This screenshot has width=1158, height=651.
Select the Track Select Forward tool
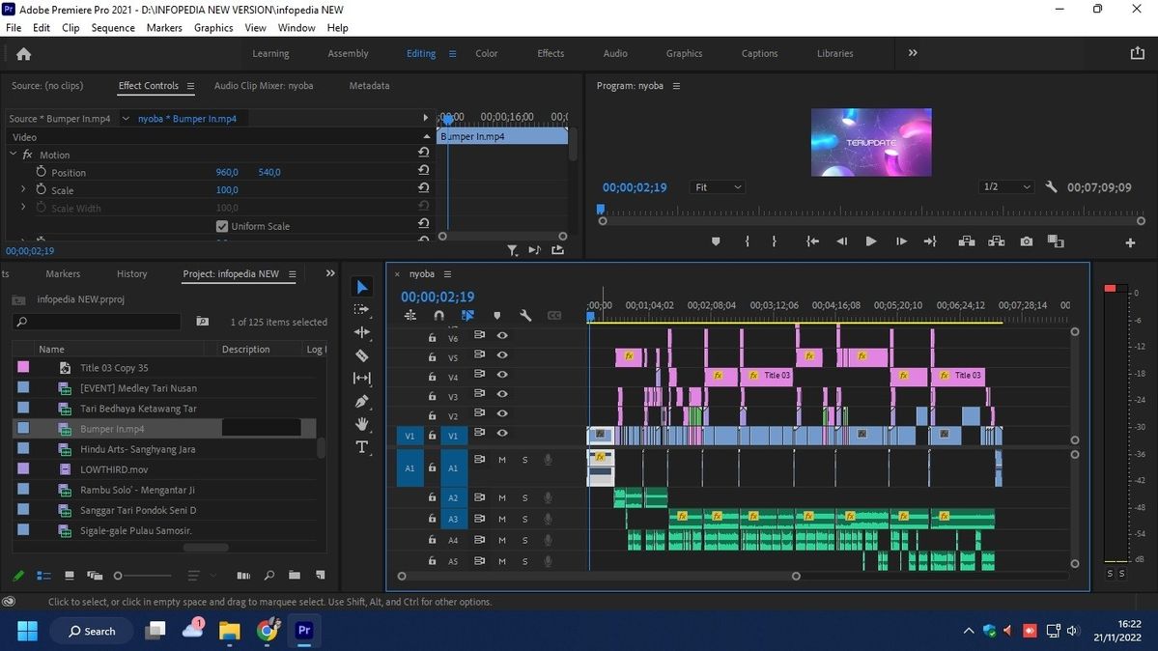point(362,310)
